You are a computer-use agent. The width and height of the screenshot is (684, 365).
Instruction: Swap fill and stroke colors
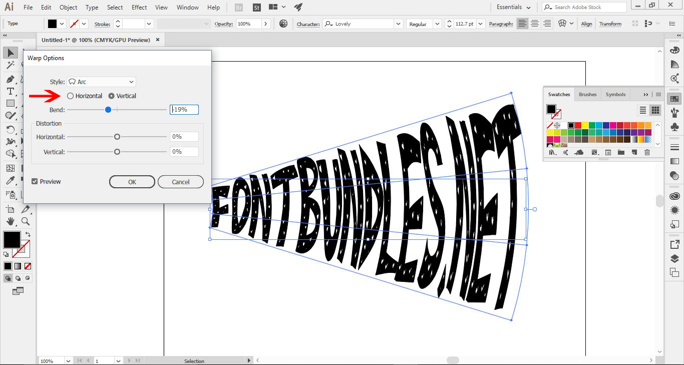click(27, 234)
